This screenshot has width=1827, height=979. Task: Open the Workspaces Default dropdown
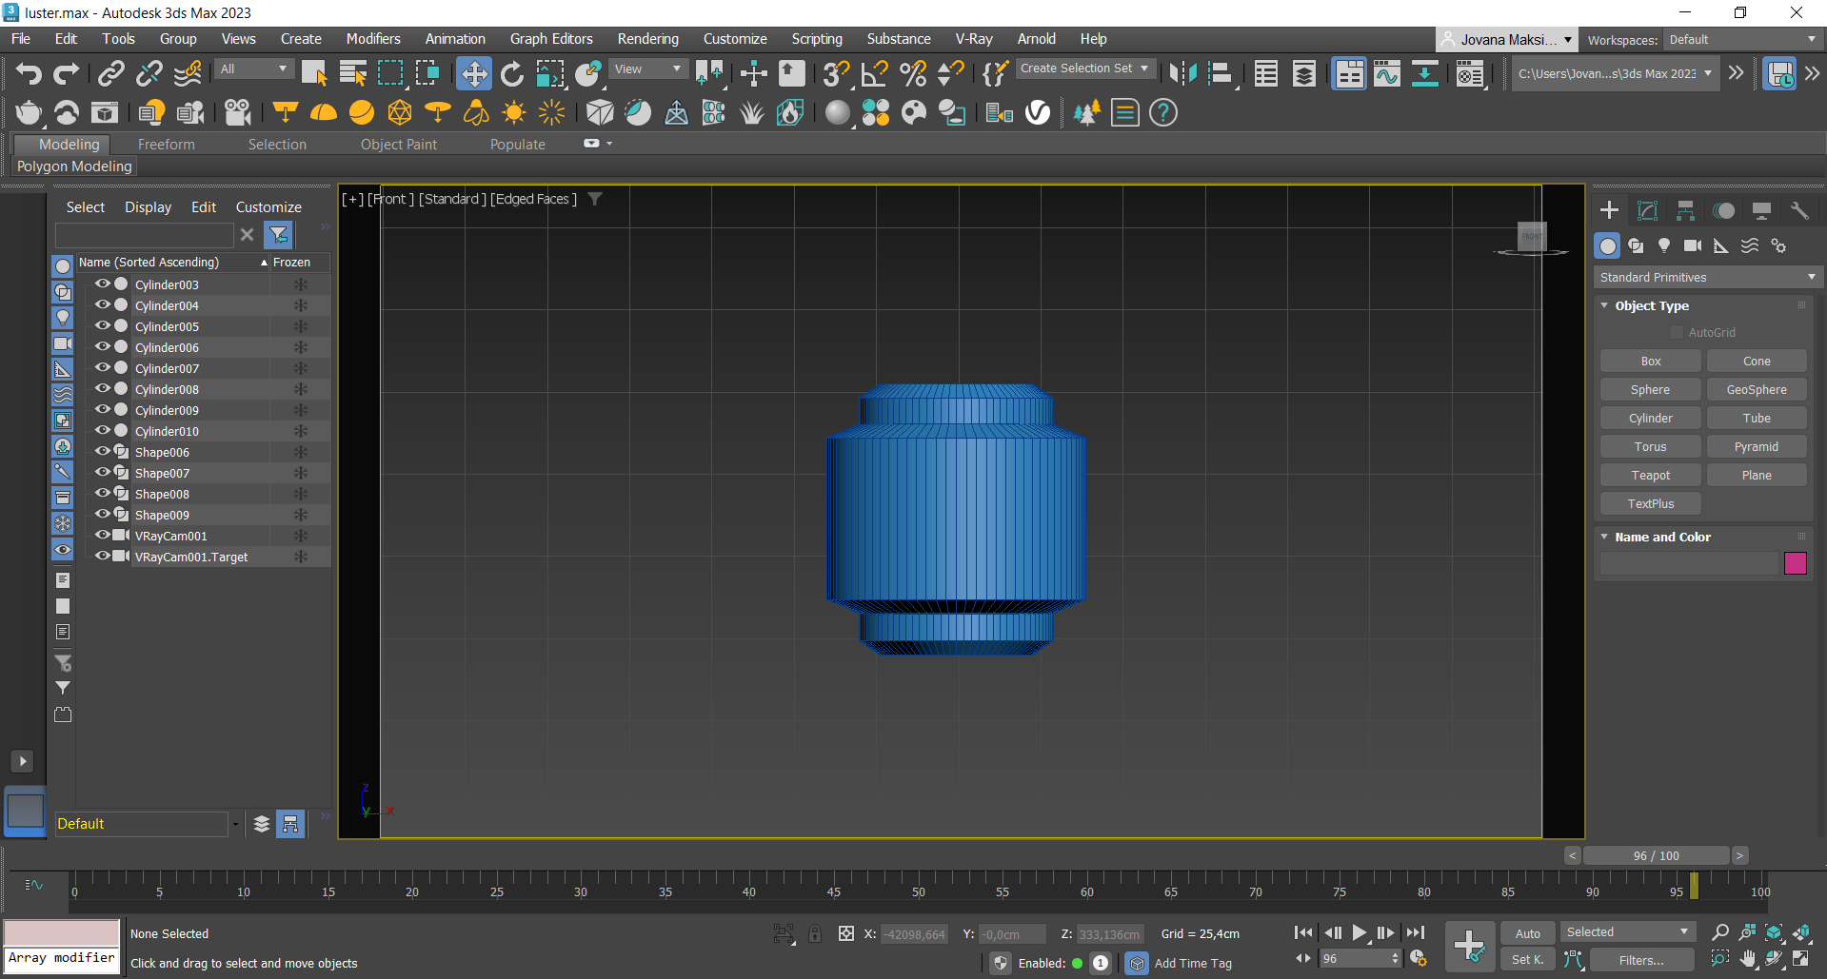[x=1742, y=39]
